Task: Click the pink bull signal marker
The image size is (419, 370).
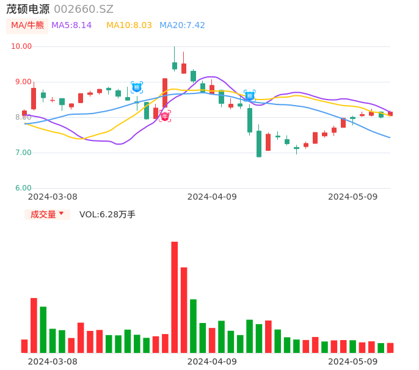Action: [165, 116]
